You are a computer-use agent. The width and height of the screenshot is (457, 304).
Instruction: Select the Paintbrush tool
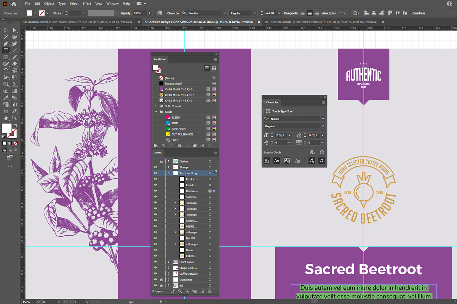click(x=14, y=57)
